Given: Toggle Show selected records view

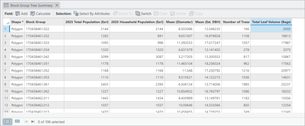Looking at the screenshot, I should click(x=17, y=122).
